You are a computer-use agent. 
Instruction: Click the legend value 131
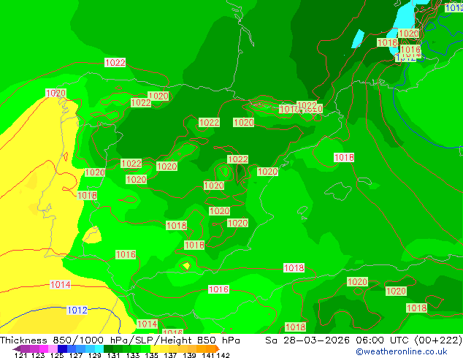[x=114, y=355]
